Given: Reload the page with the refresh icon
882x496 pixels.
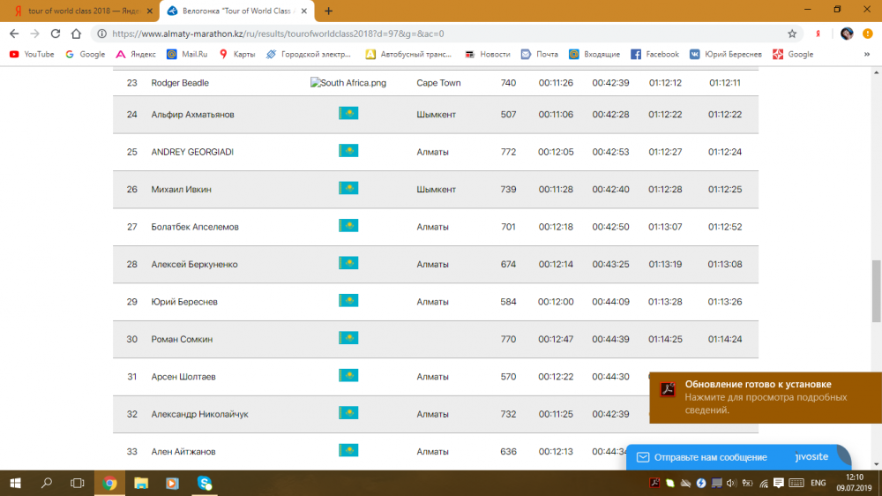Looking at the screenshot, I should pos(56,34).
